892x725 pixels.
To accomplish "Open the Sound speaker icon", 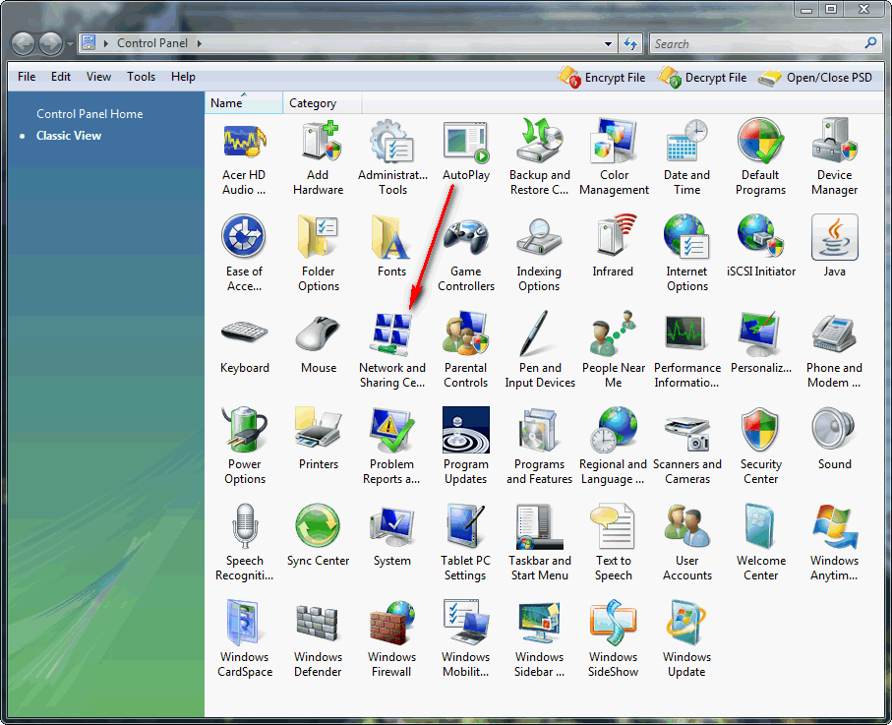I will point(833,428).
